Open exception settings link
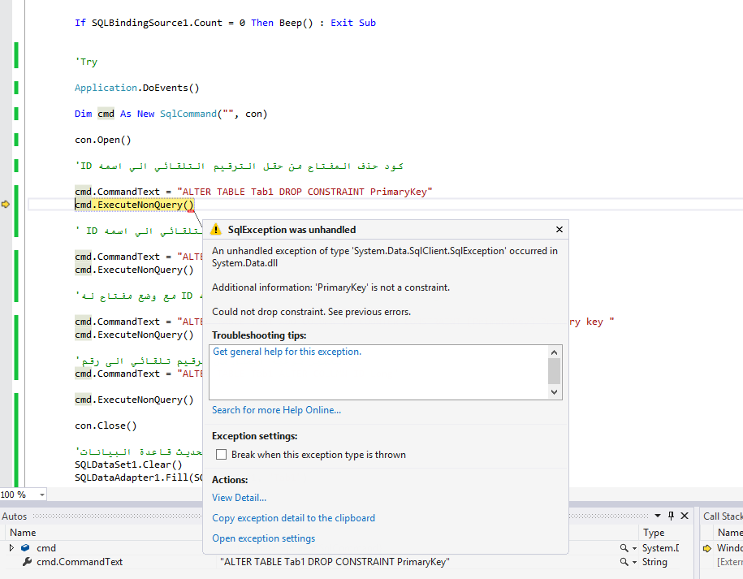 263,538
